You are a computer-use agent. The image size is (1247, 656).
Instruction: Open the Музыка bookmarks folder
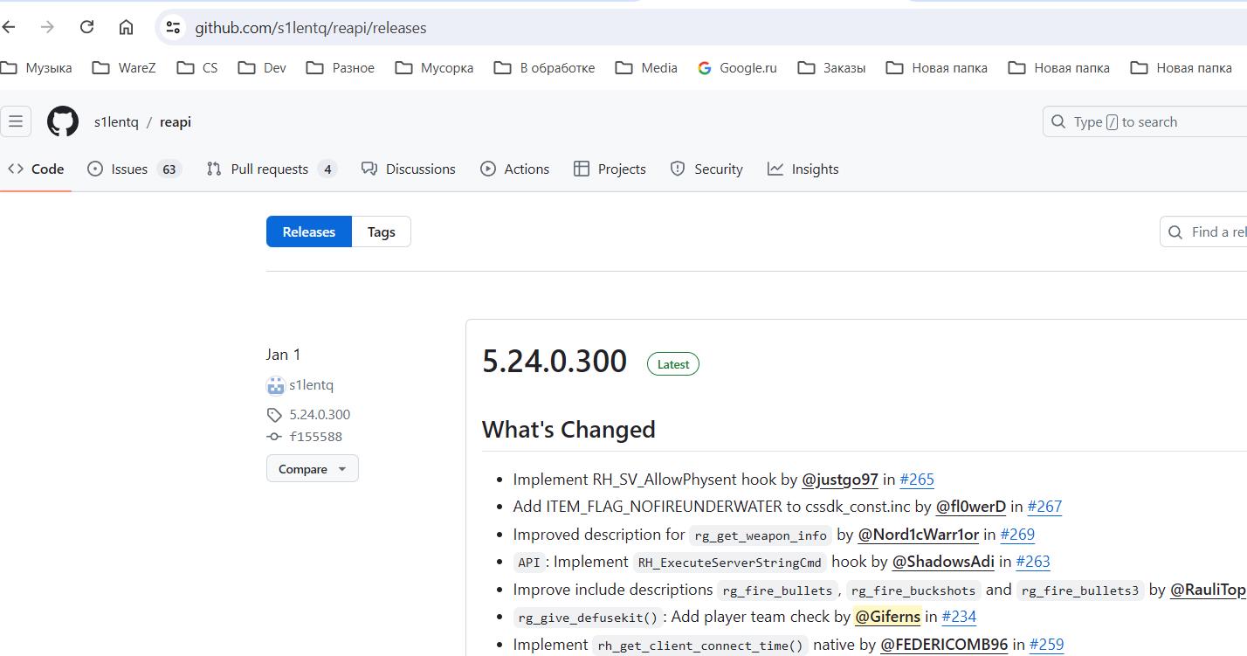[37, 67]
